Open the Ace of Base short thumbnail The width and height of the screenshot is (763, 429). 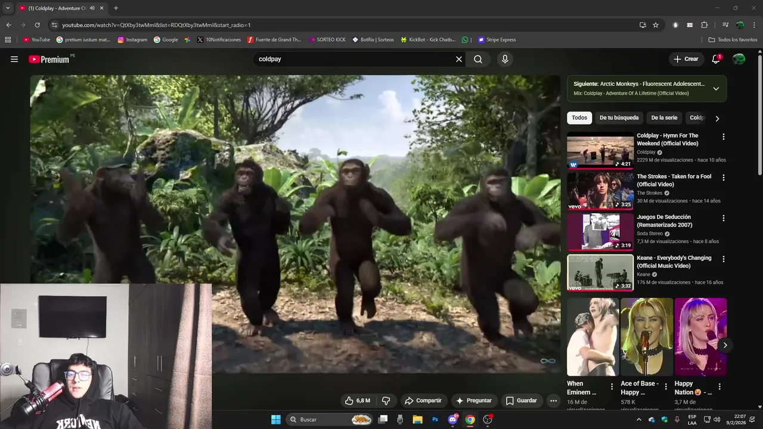click(647, 337)
